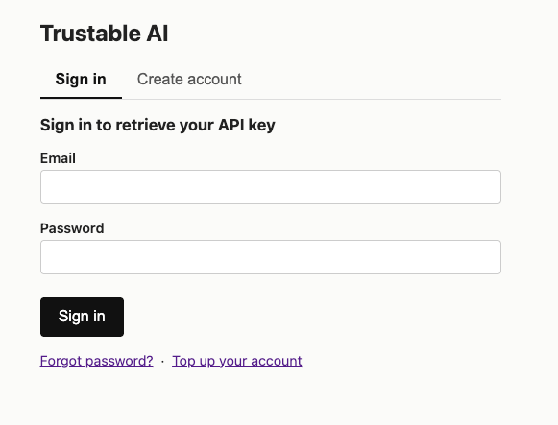Click the 'Sign in to retrieve your API key' heading
558x425 pixels.
click(x=158, y=125)
